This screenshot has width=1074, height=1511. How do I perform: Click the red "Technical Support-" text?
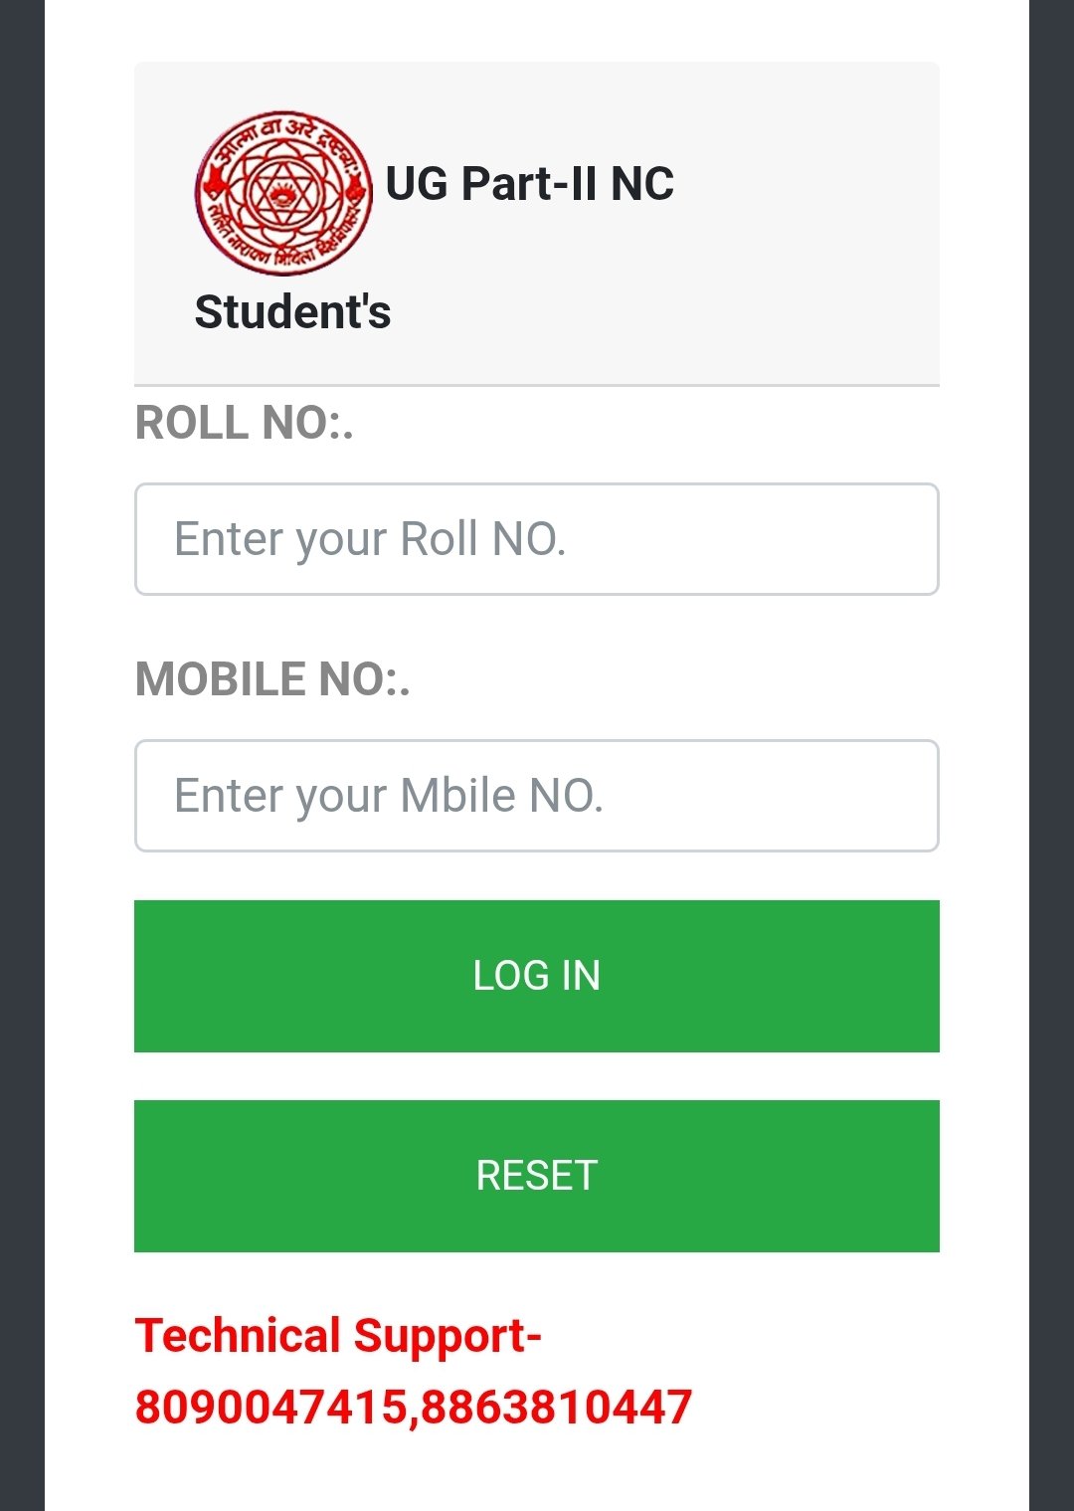pos(338,1336)
